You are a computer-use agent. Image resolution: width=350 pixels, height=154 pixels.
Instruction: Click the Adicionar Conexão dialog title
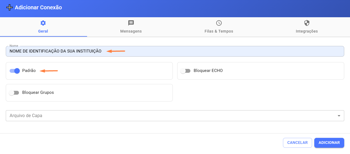click(x=38, y=8)
